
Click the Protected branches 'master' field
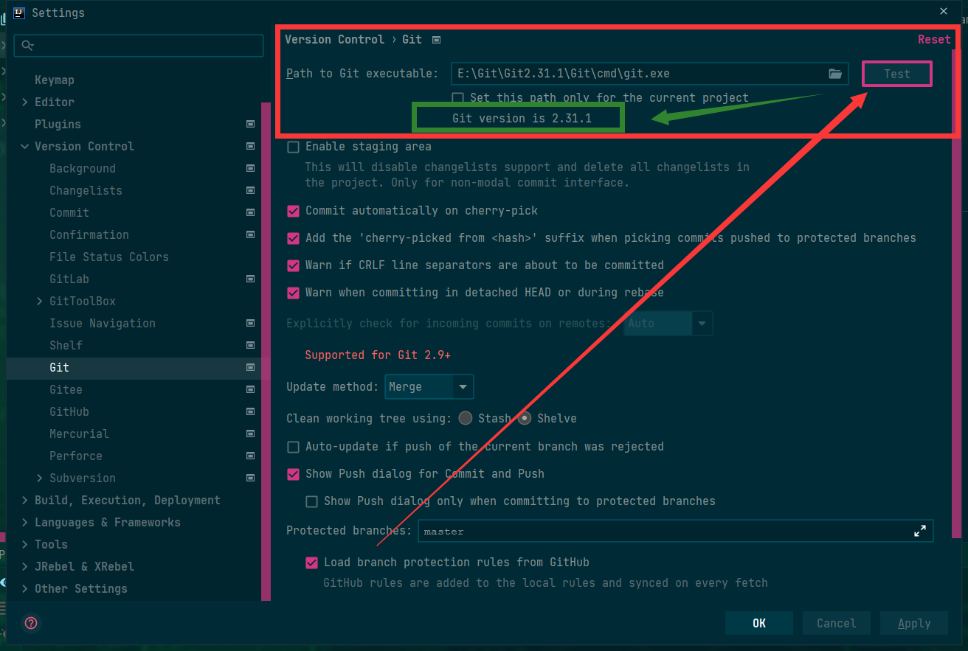pyautogui.click(x=675, y=531)
